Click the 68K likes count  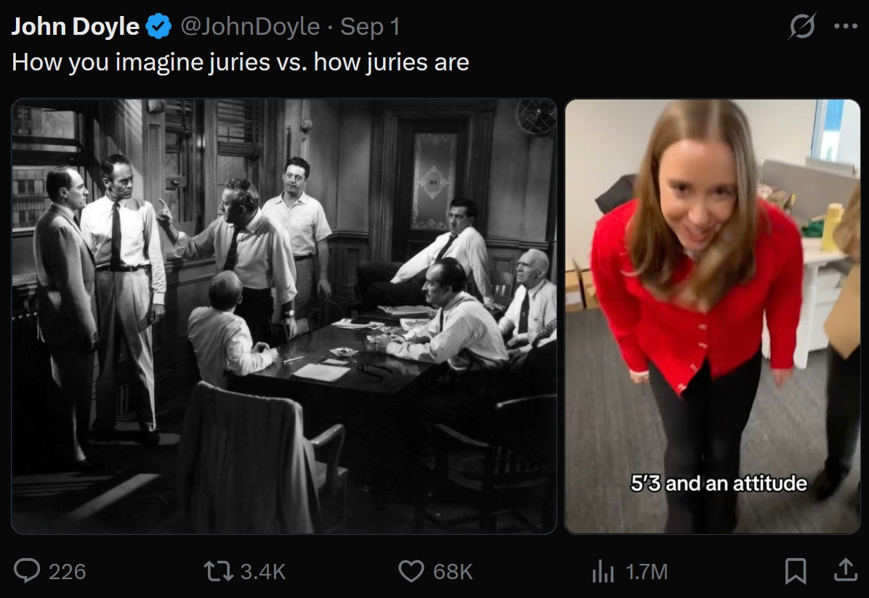point(453,571)
